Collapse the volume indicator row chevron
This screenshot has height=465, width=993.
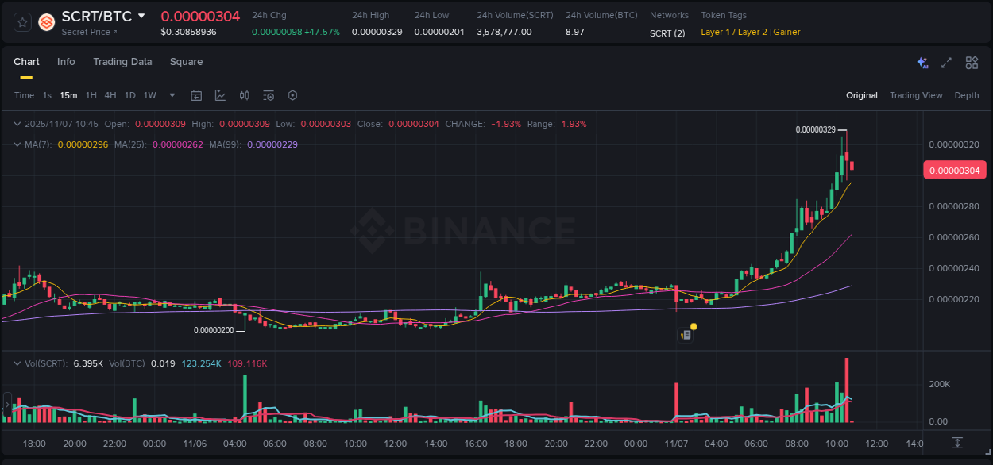(17, 363)
